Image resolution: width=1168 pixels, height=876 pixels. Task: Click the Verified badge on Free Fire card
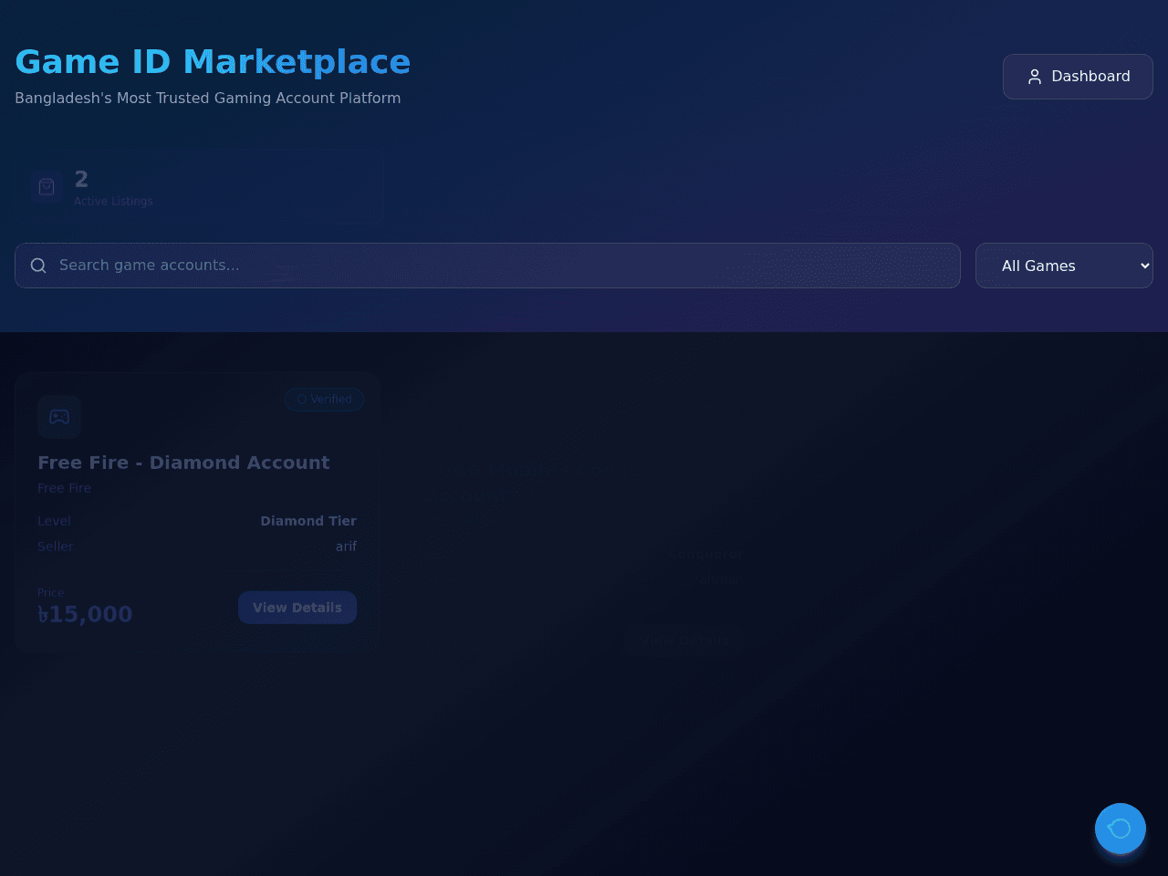(x=324, y=400)
